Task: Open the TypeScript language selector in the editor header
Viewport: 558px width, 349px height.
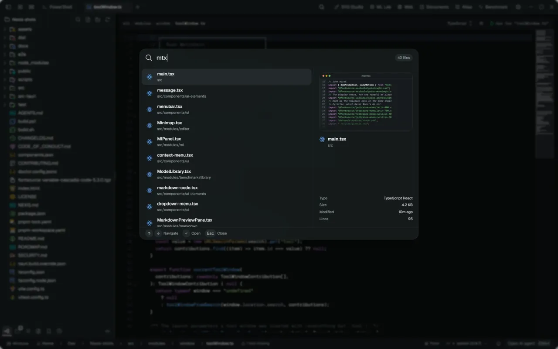Action: pyautogui.click(x=459, y=24)
